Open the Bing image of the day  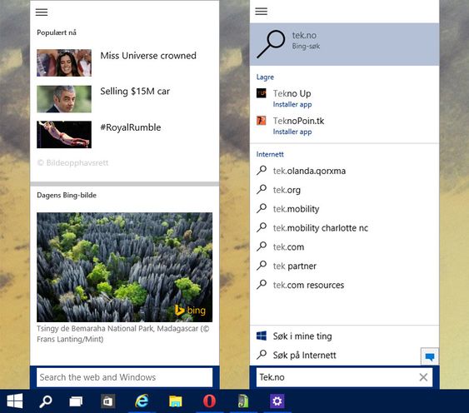click(124, 267)
